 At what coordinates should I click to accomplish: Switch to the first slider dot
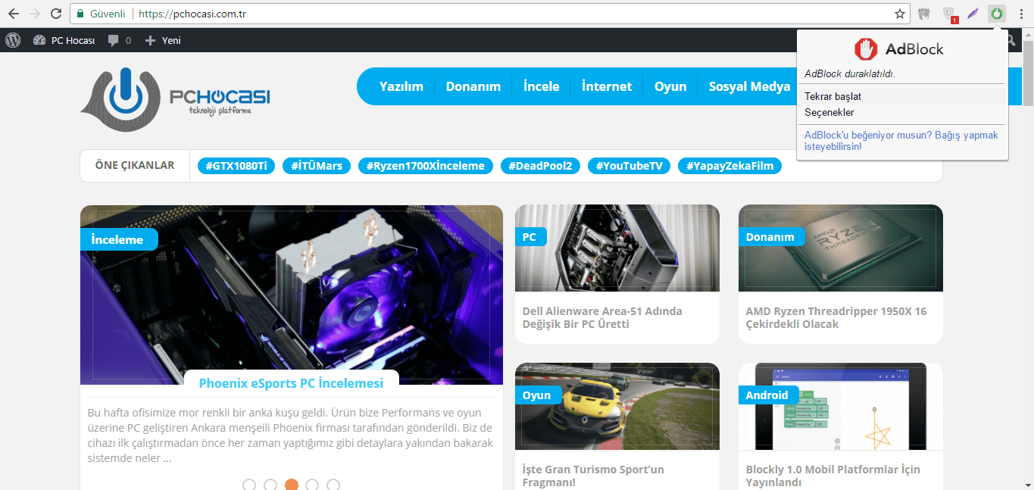[x=249, y=485]
